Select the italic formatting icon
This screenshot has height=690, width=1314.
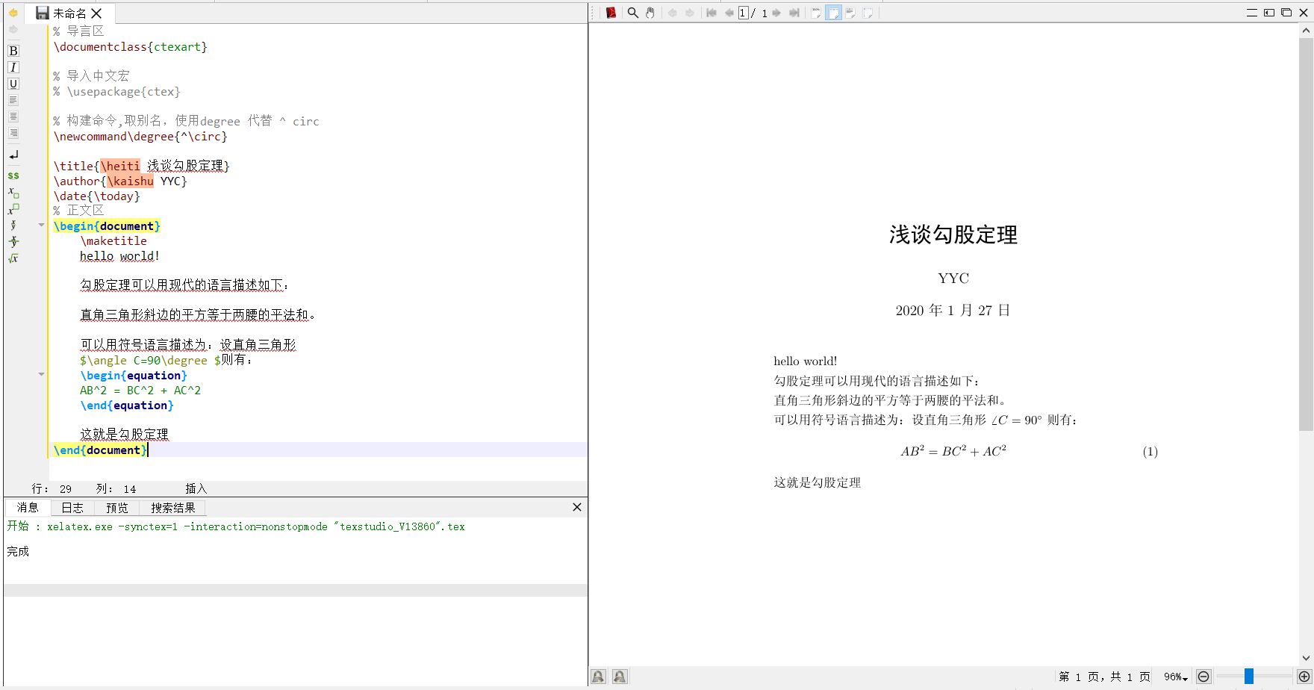13,67
